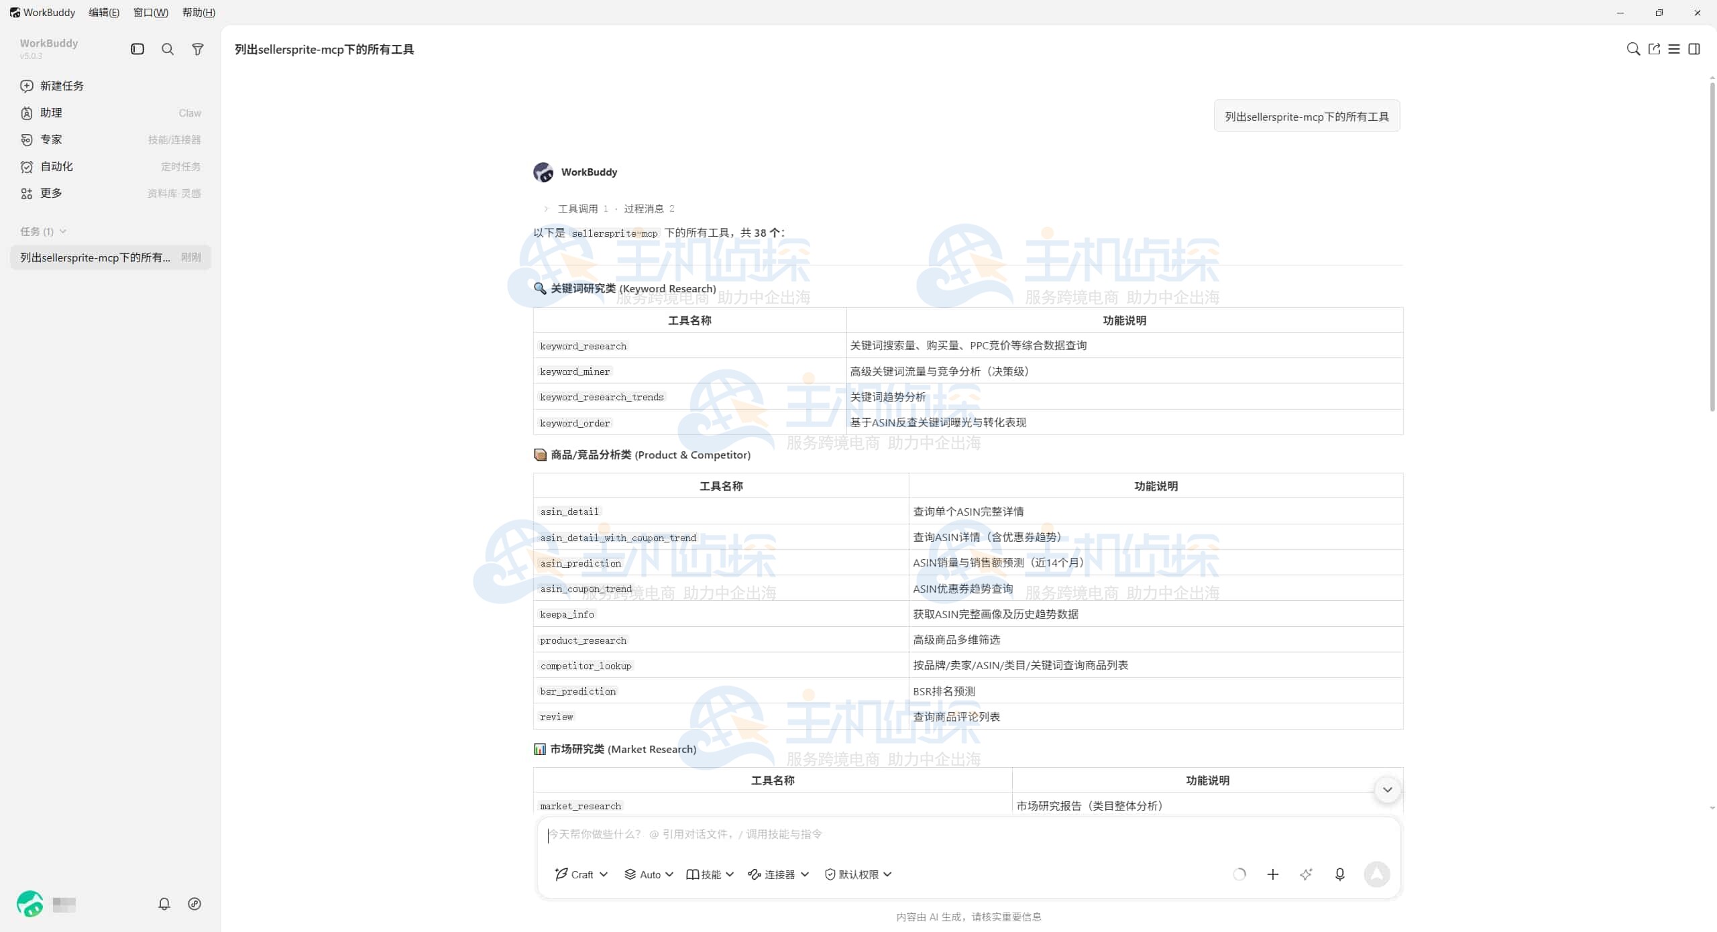Click the keyword_miner table cell
The width and height of the screenshot is (1717, 932).
689,371
